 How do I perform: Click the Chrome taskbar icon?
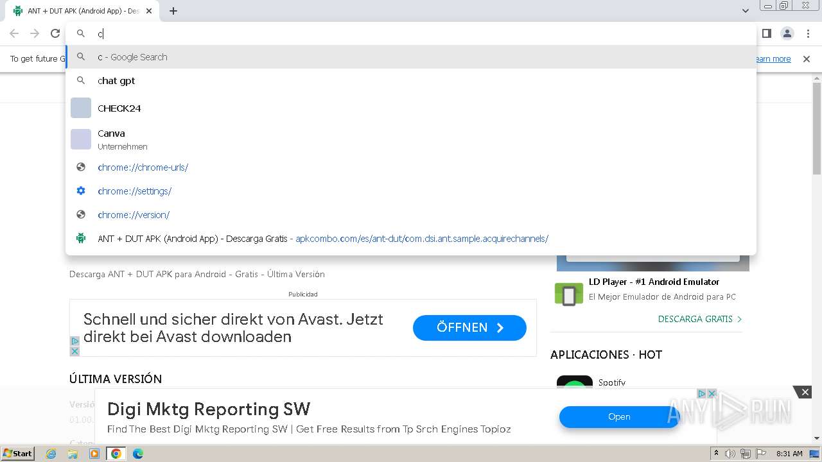[116, 454]
